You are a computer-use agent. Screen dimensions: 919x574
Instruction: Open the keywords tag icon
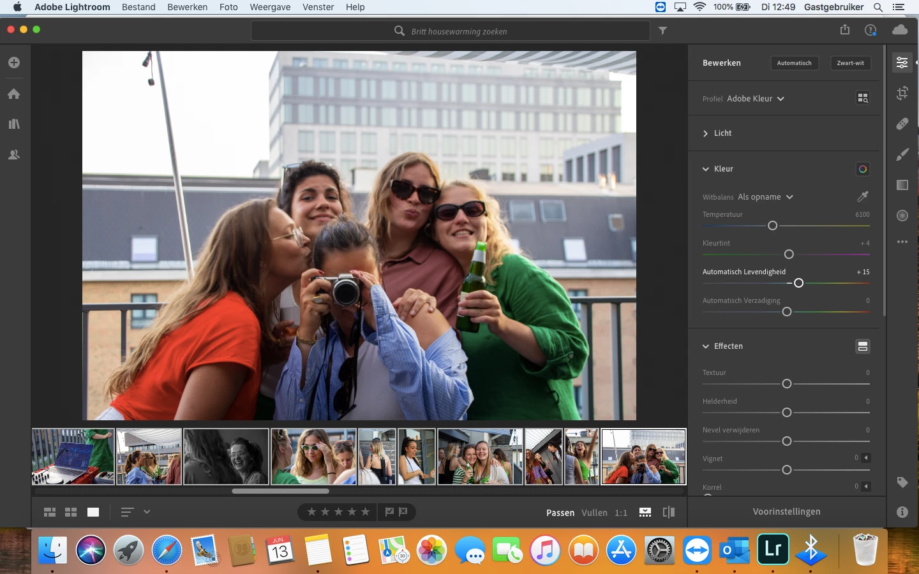[x=902, y=482]
